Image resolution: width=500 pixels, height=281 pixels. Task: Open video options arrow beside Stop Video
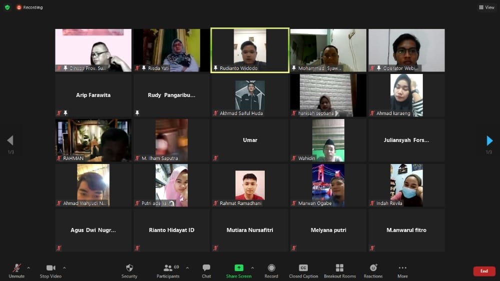[x=65, y=268]
